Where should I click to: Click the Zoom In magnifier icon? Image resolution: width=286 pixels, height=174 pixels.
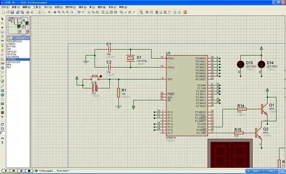[59, 12]
